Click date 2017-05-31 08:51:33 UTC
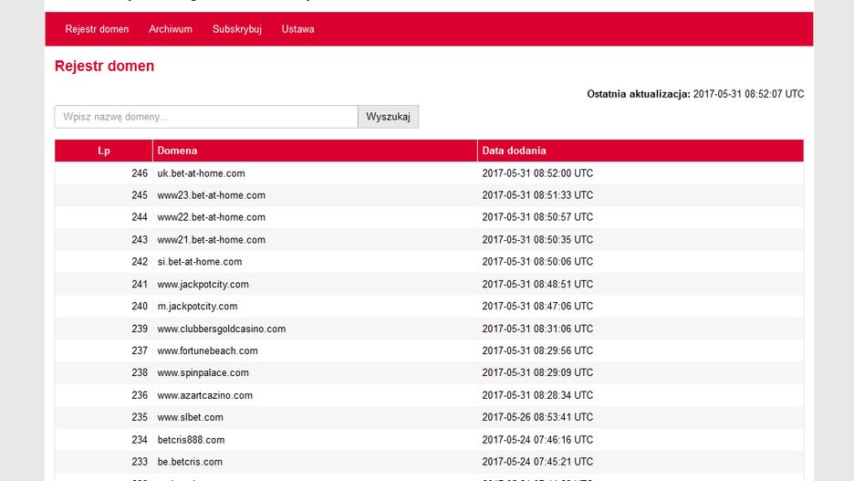Viewport: 854px width, 481px height. (x=537, y=195)
